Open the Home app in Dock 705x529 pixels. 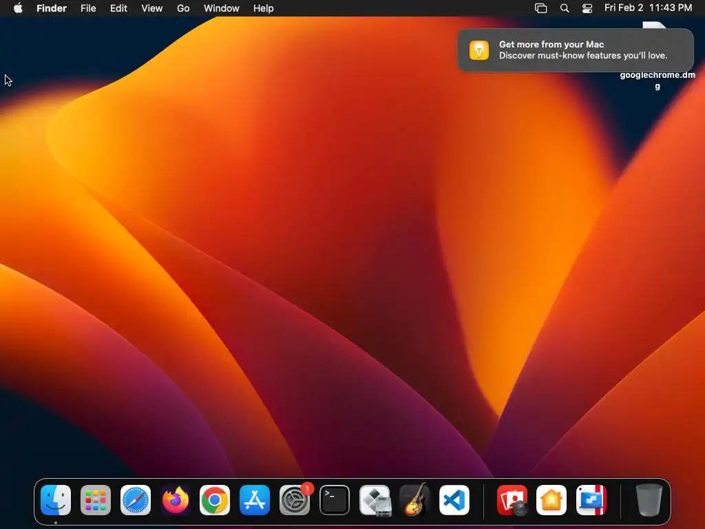pyautogui.click(x=551, y=500)
